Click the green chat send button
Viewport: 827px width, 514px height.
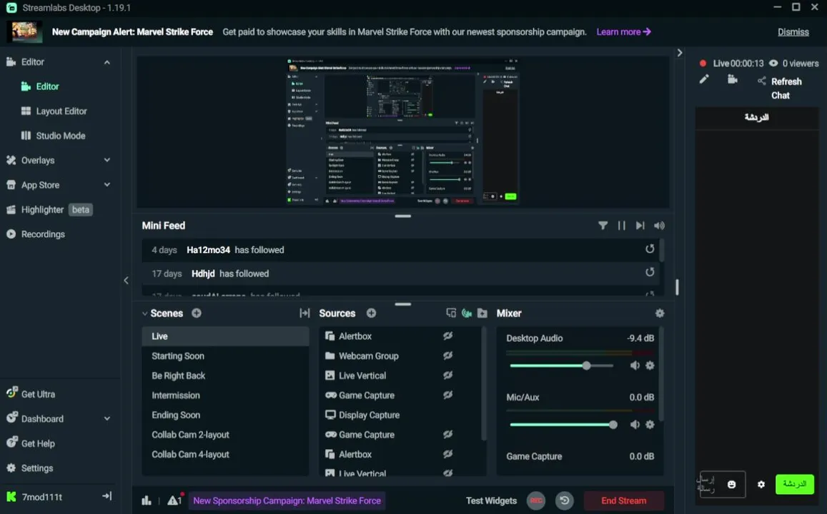click(794, 484)
